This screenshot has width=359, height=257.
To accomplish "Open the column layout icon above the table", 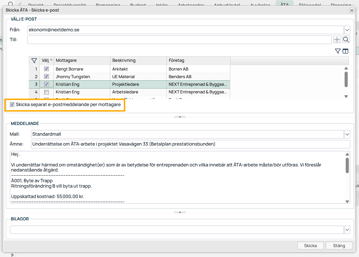I will tap(345, 51).
